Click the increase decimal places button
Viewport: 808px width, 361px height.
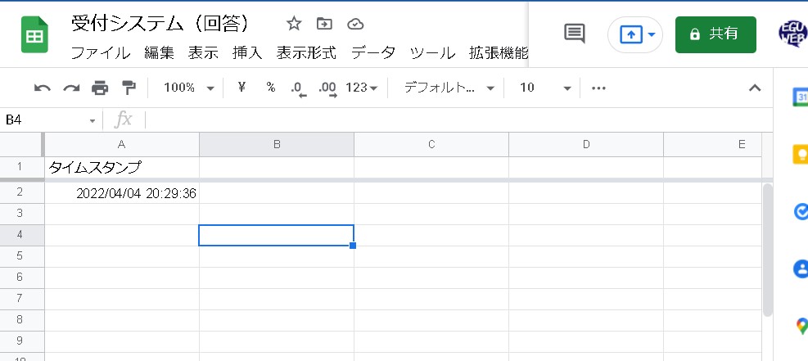(x=327, y=88)
